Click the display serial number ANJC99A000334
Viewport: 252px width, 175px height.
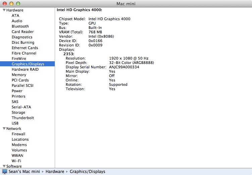pos(124,67)
